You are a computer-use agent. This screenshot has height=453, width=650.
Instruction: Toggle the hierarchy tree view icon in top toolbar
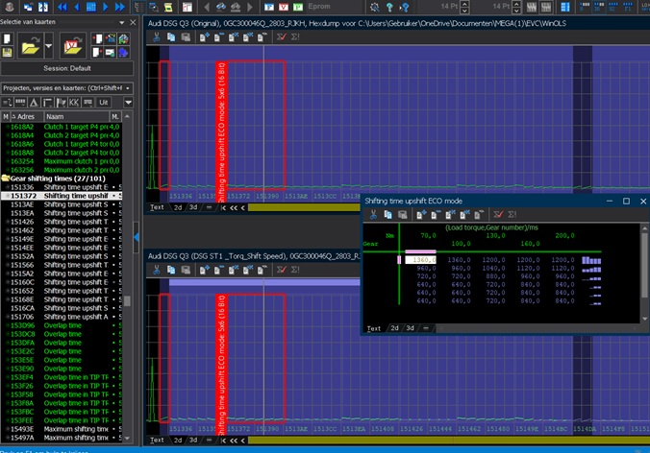138,7
